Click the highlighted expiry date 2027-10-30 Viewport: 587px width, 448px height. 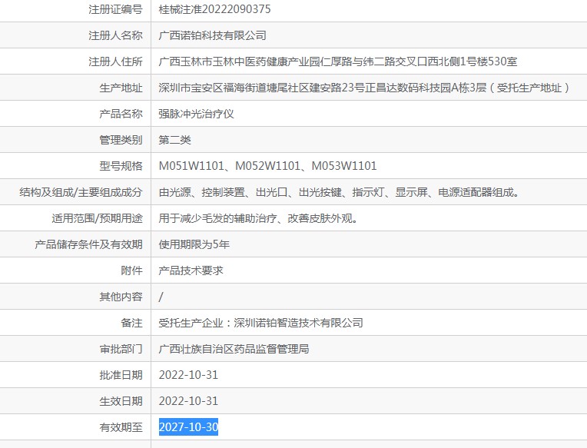(x=189, y=427)
